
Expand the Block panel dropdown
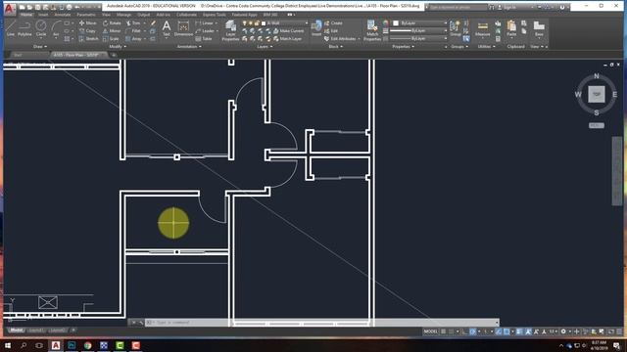[x=335, y=47]
